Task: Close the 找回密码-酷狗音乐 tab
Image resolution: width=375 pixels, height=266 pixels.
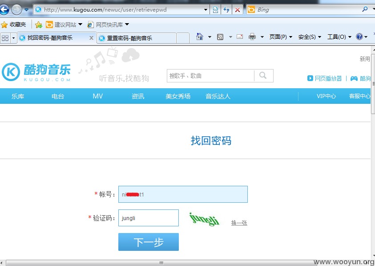Action: pyautogui.click(x=91, y=38)
